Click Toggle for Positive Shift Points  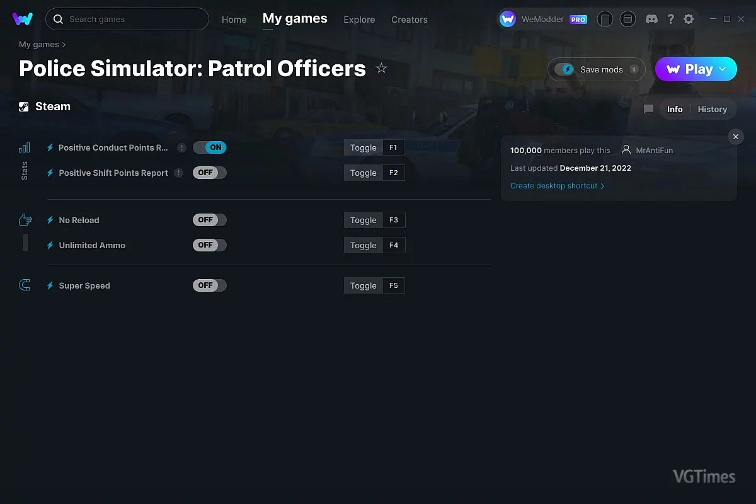pos(363,173)
